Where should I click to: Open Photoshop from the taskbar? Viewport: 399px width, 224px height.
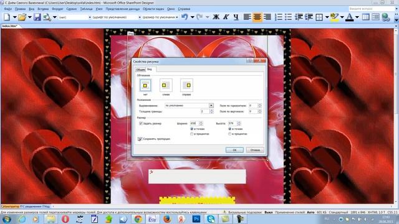click(196, 219)
